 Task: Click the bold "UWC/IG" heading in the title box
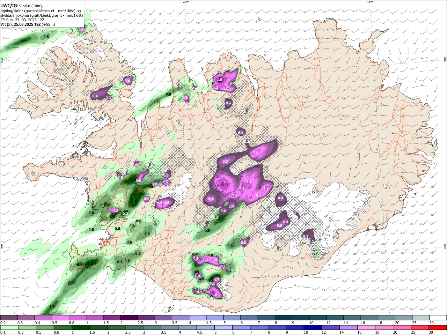point(8,6)
